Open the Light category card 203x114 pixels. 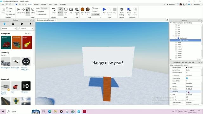[x=27, y=42]
